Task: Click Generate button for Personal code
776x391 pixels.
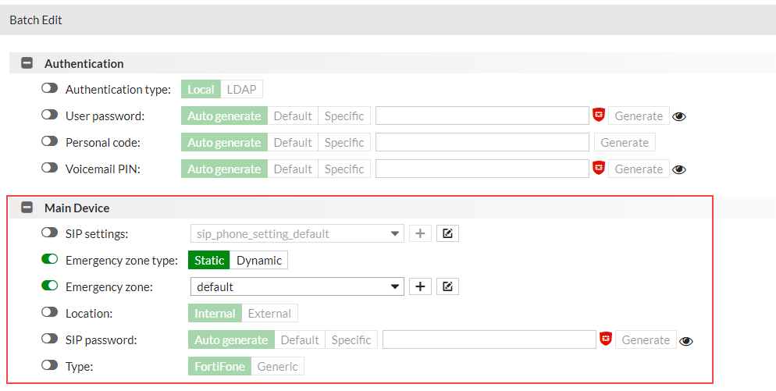Action: (x=625, y=143)
